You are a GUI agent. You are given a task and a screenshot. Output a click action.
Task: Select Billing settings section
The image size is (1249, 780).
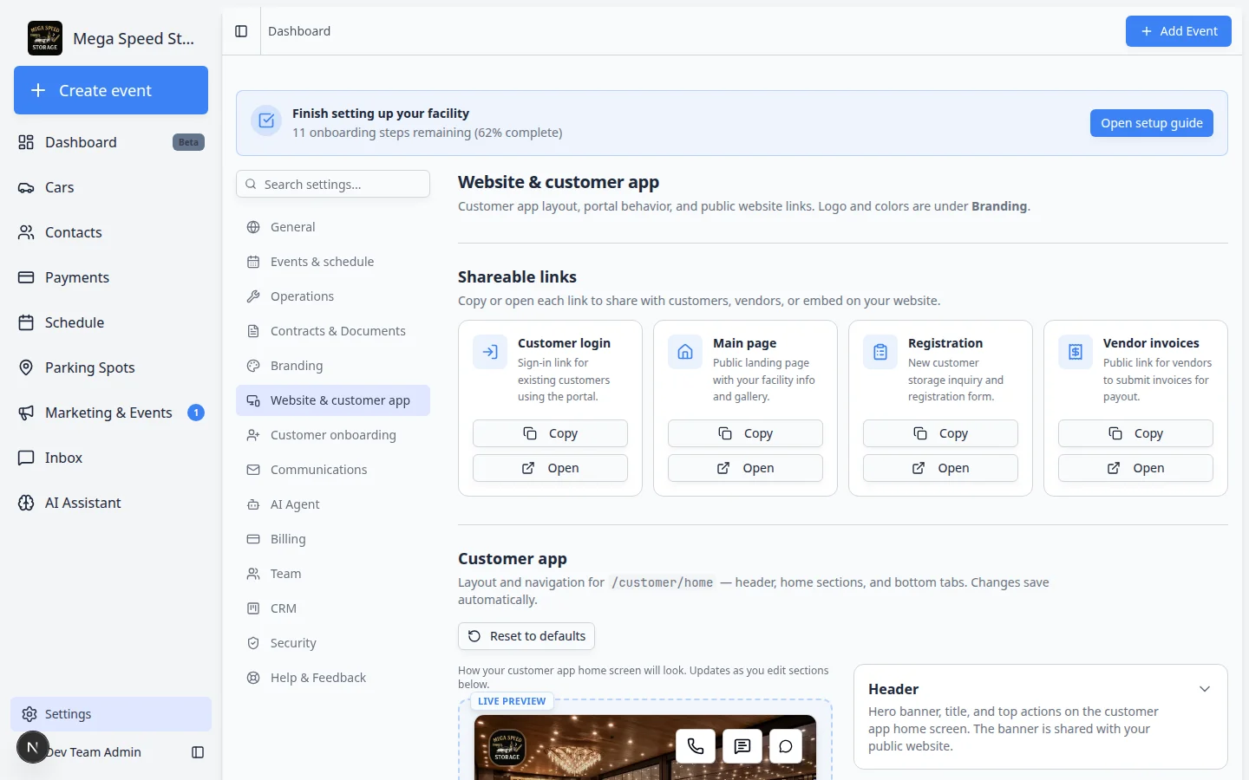[333, 539]
